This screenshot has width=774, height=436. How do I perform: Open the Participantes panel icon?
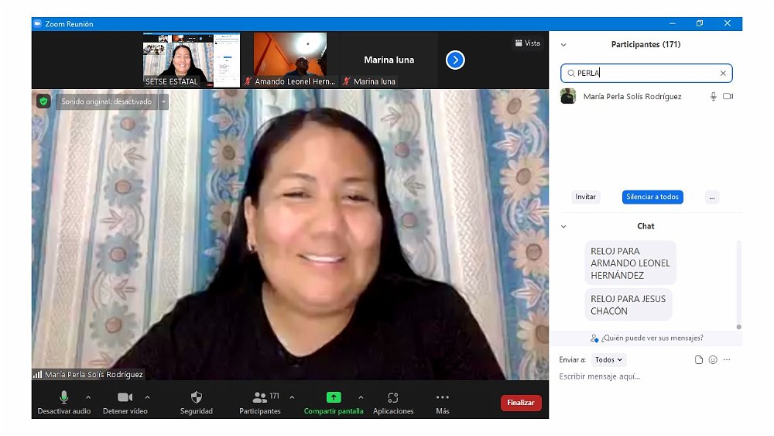coord(259,397)
